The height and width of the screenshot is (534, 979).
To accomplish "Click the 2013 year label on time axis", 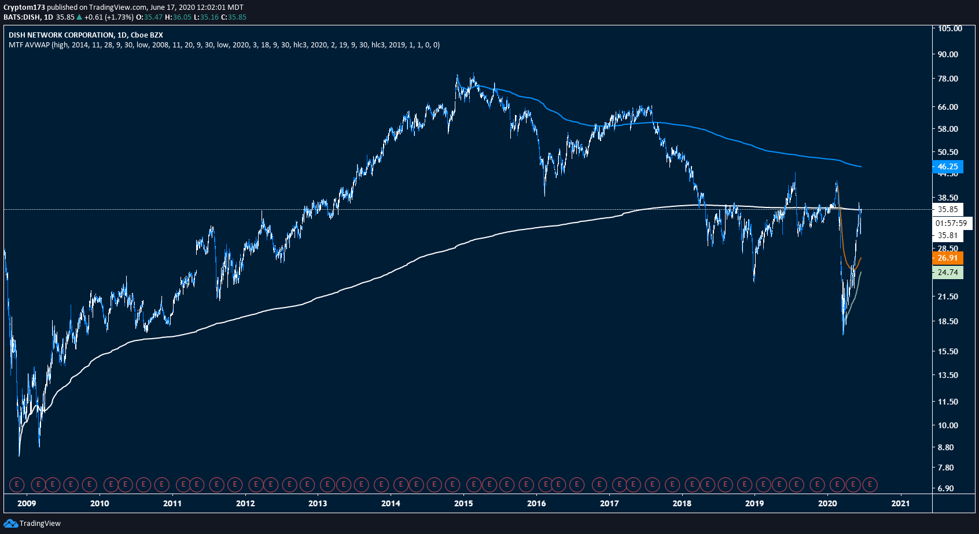I will pos(318,503).
